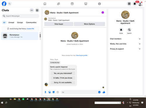The height and width of the screenshot is (108, 146).
Task: Open the Marketplace chat row with new message
Action: pyautogui.click(x=20, y=36)
